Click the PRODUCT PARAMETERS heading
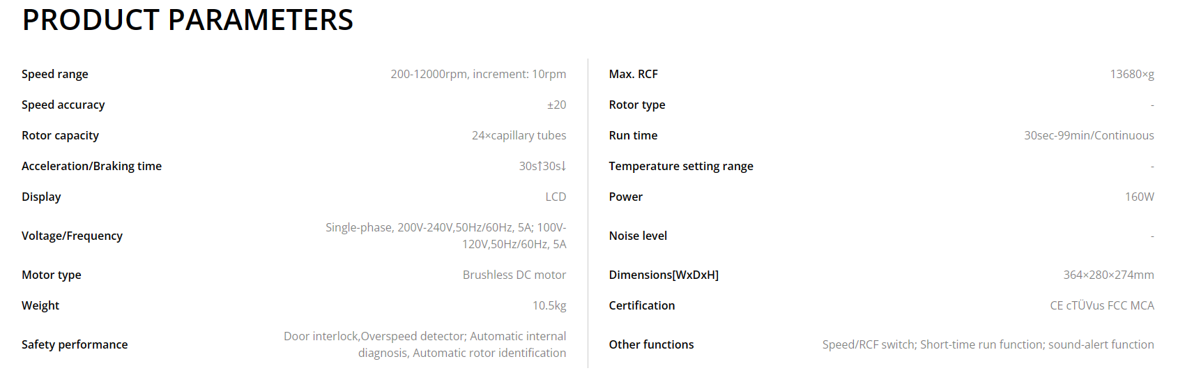1178x373 pixels. point(188,20)
